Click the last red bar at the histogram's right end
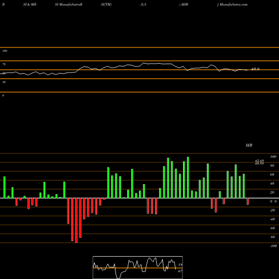The height and width of the screenshot is (279, 279). [248, 201]
